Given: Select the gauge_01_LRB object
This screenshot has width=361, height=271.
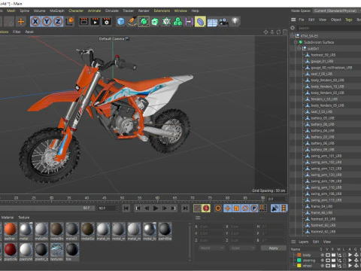Looking at the screenshot, I should [x=322, y=61].
